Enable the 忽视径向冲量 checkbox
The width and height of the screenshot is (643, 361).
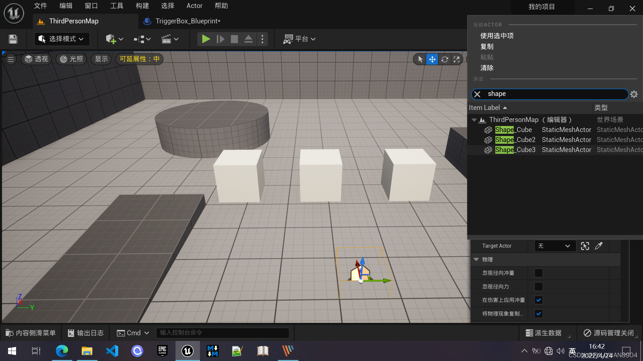tap(539, 273)
